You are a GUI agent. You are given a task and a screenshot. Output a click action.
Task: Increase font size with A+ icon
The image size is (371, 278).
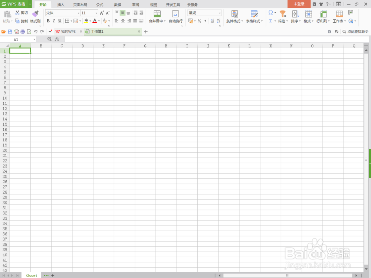tap(102, 13)
